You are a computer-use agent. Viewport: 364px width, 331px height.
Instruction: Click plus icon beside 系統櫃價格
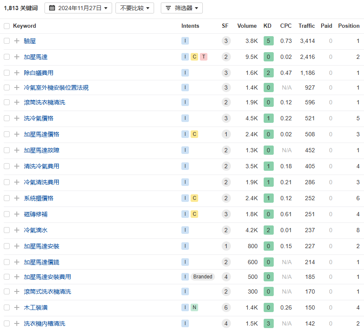[17, 198]
